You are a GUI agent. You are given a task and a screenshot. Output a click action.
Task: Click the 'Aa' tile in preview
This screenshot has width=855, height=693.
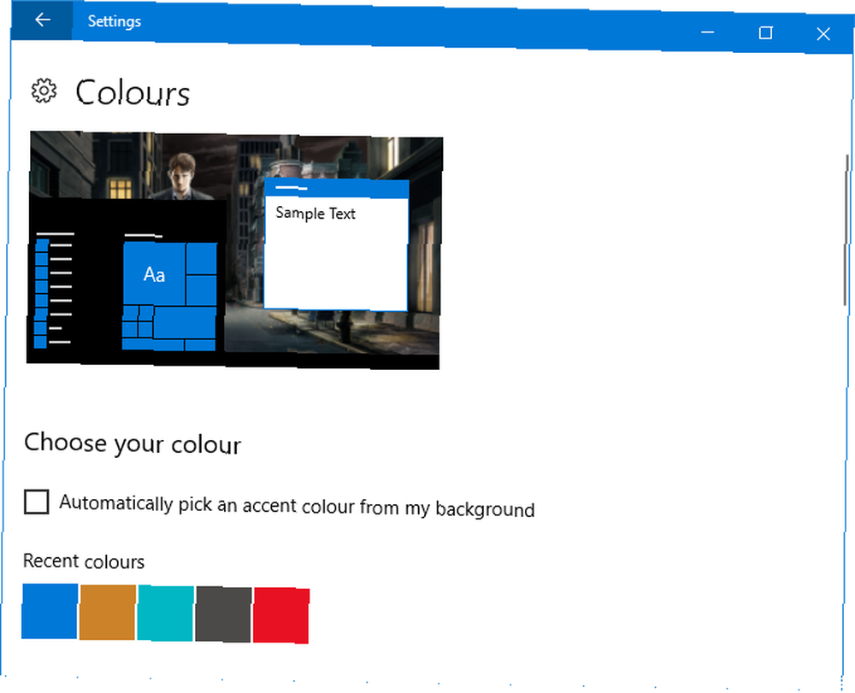tap(154, 274)
